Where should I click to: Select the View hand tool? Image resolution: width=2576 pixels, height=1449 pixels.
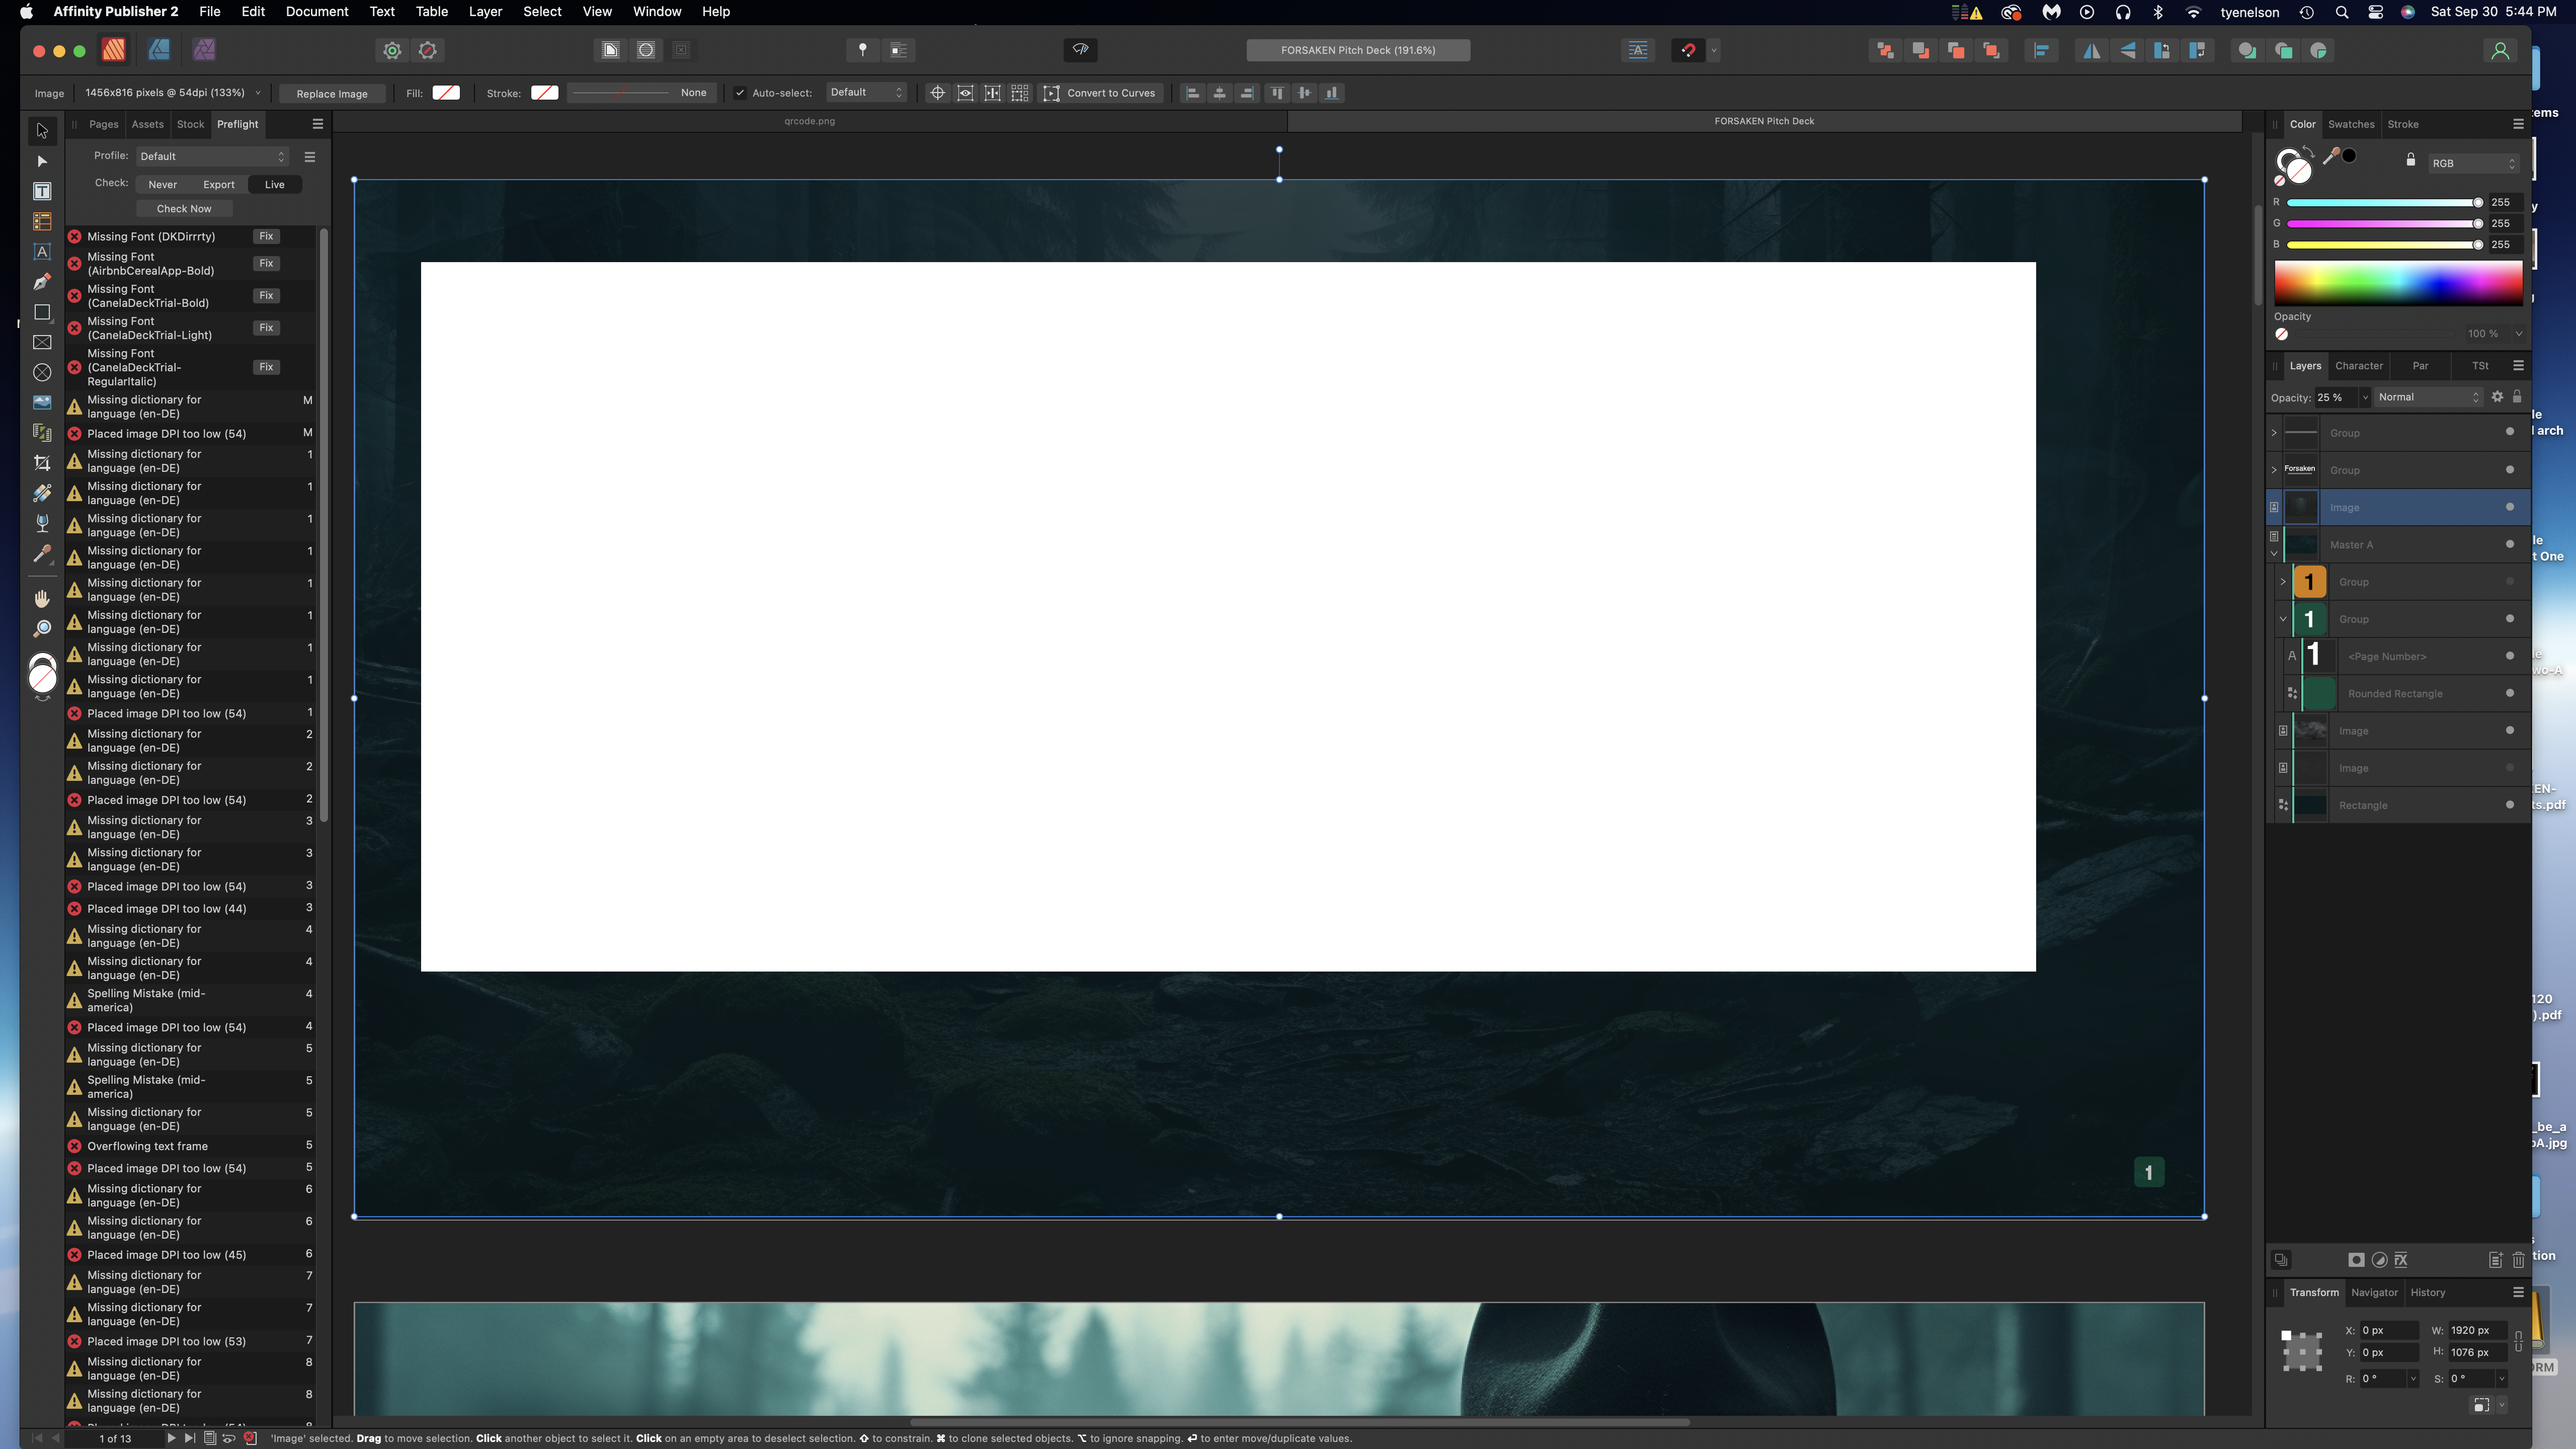click(x=42, y=598)
